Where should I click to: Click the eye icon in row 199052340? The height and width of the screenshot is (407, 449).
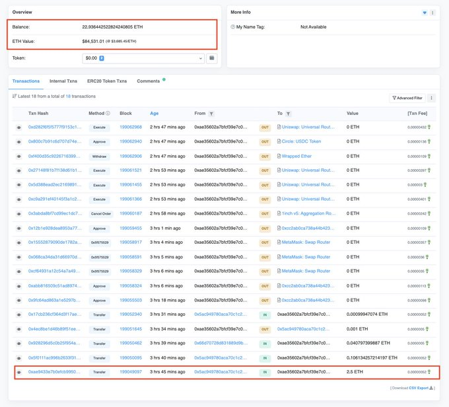tap(19, 314)
